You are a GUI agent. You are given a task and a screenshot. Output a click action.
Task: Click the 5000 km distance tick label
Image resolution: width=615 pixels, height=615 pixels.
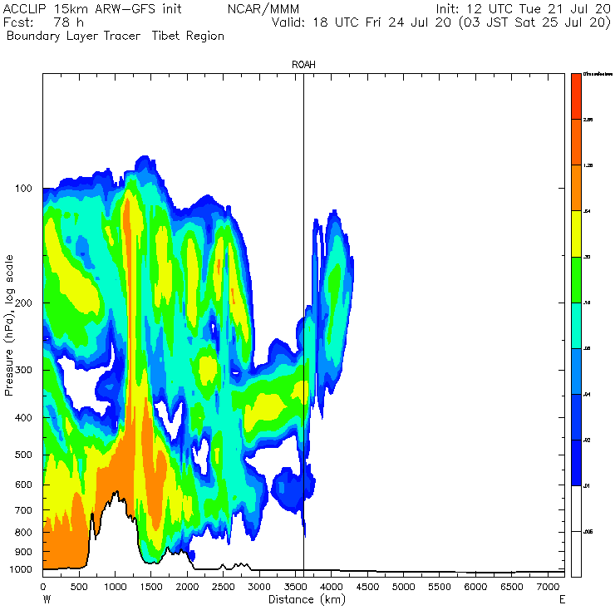tap(404, 587)
